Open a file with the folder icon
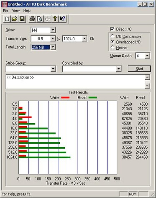 pos(15,19)
